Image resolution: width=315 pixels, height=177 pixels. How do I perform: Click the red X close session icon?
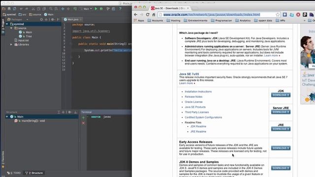pos(83,123)
